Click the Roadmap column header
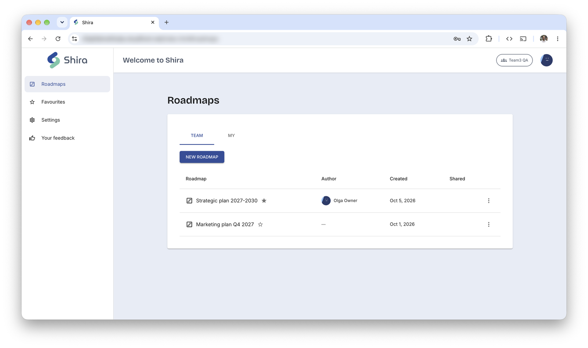This screenshot has height=348, width=588. pyautogui.click(x=196, y=179)
